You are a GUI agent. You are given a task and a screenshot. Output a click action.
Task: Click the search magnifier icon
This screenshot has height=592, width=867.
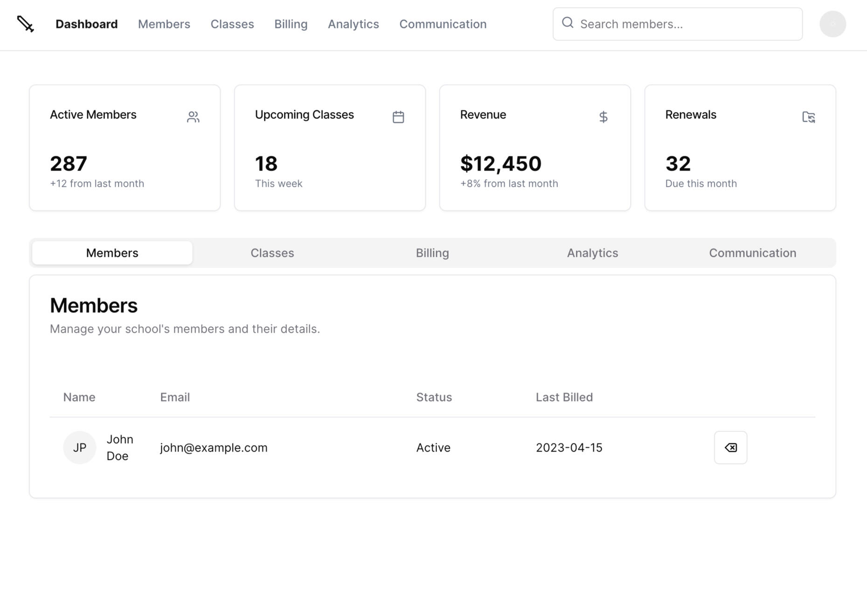pyautogui.click(x=568, y=23)
